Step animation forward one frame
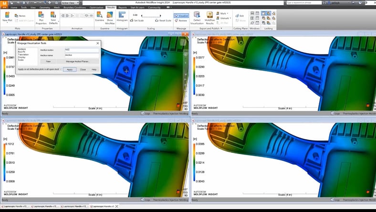This screenshot has height=212, width=376. 67,16
